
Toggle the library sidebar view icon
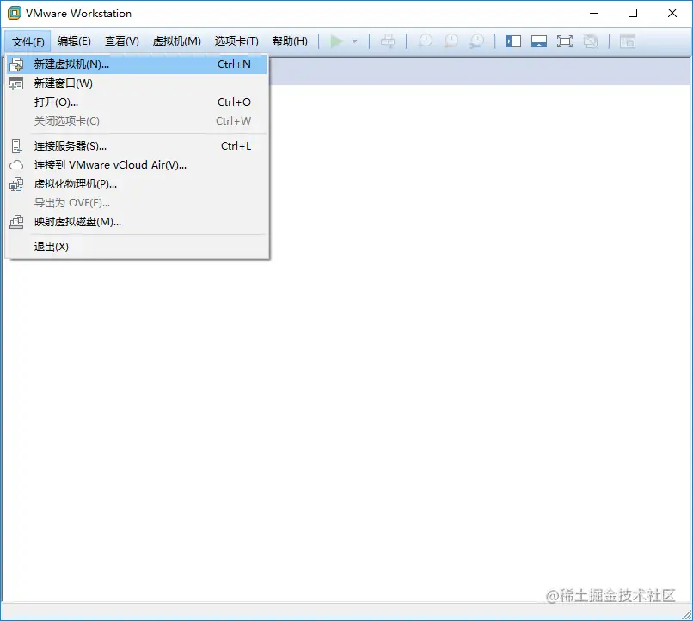click(x=513, y=41)
